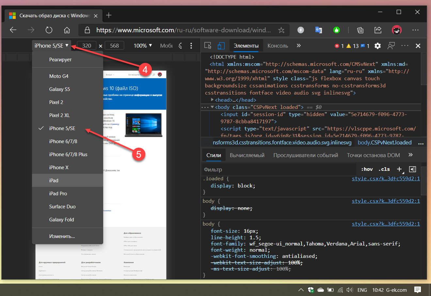Open the 100% zoom dropdown
The width and height of the screenshot is (431, 296).
point(143,46)
